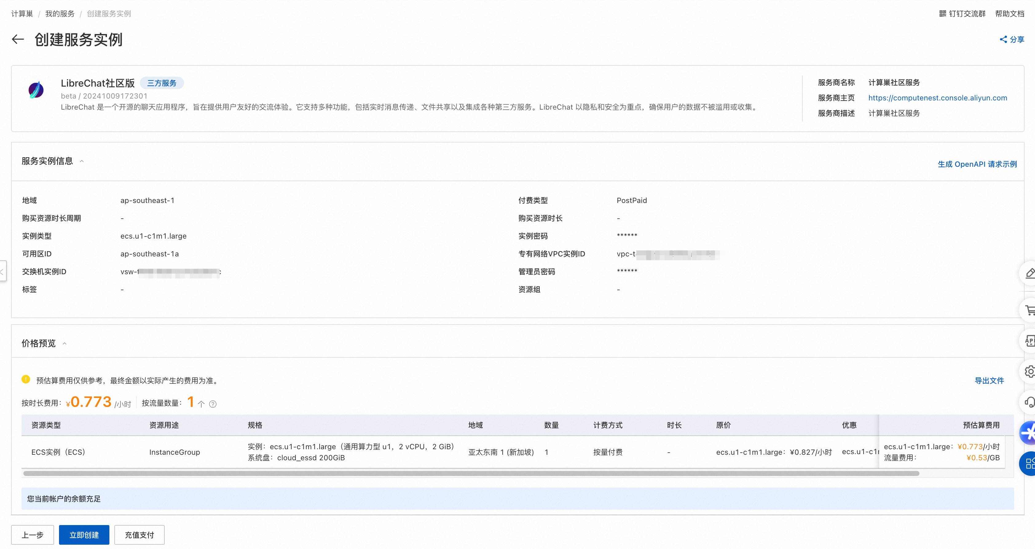
Task: Click the 钉钉交流群 link
Action: click(x=967, y=14)
